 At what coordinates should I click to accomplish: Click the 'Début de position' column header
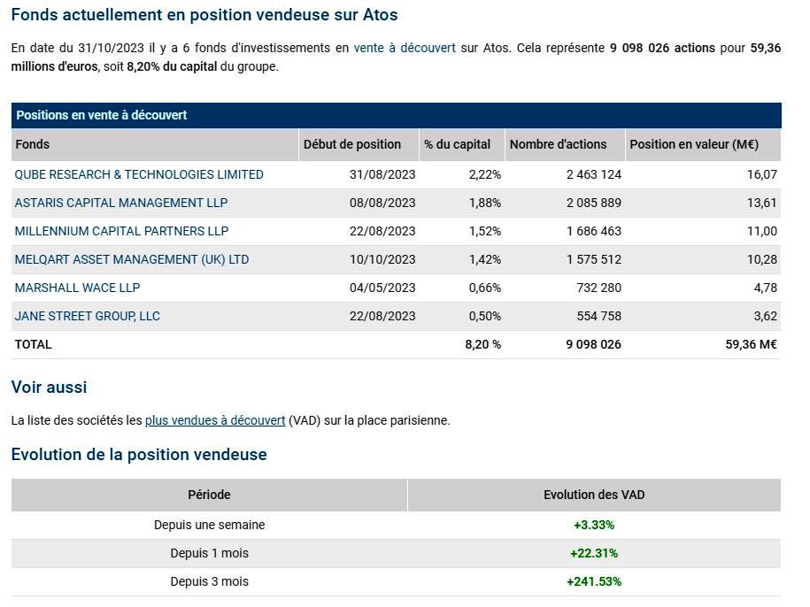359,144
